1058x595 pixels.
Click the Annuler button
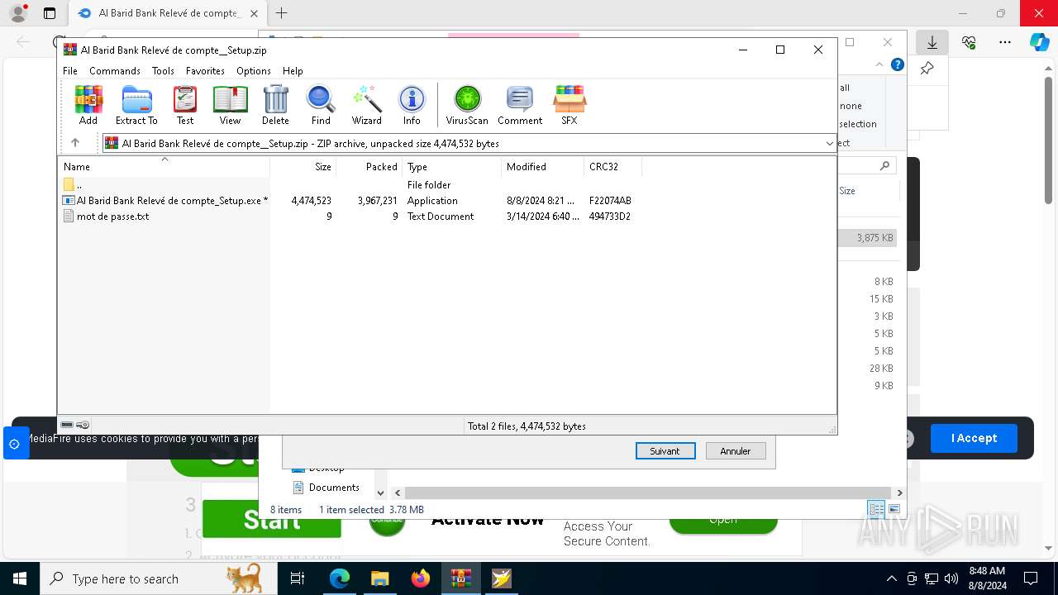click(x=736, y=451)
